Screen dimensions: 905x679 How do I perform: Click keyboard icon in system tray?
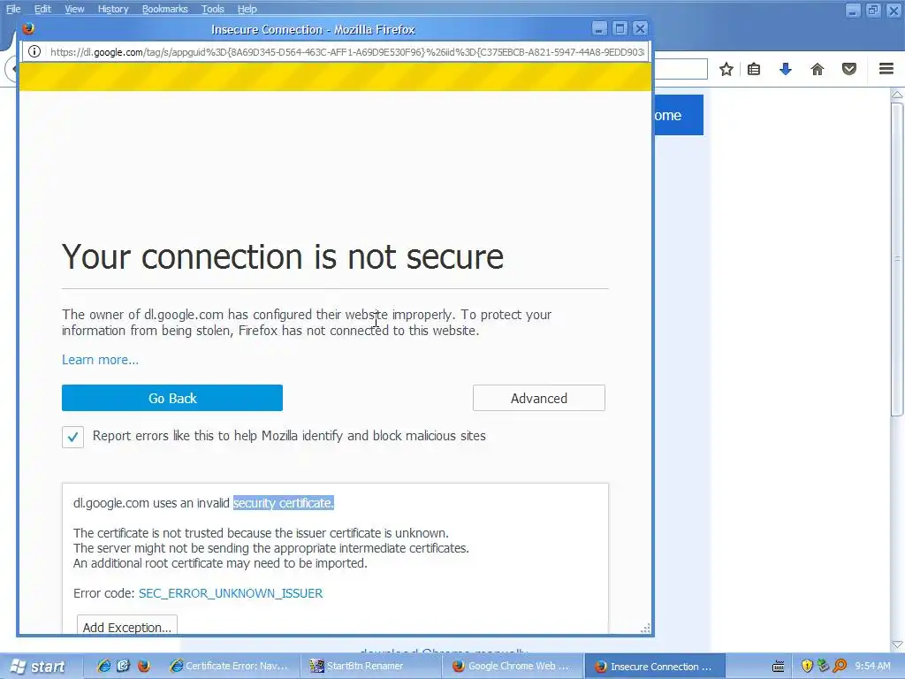778,667
